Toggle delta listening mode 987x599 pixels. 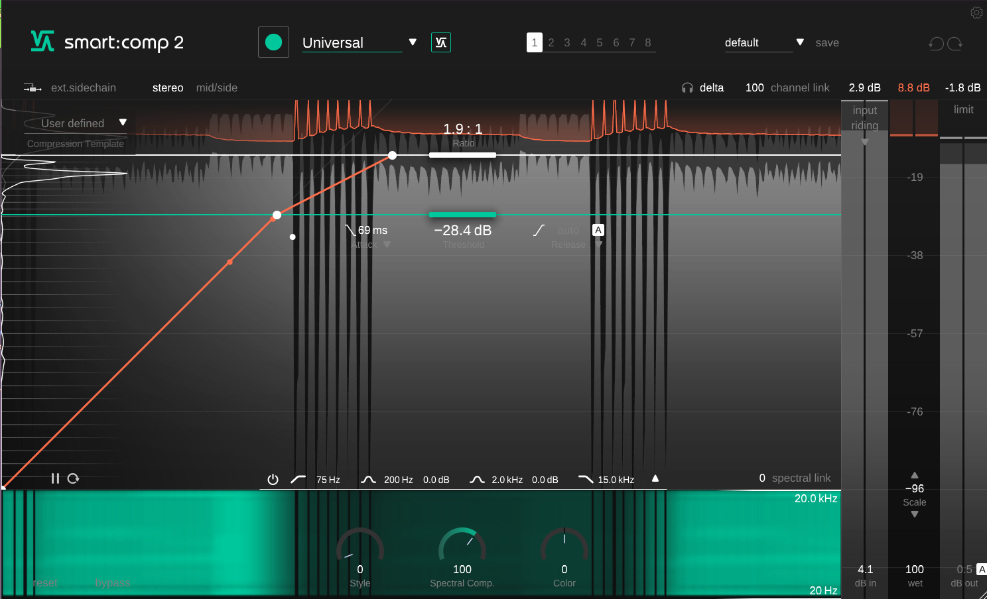point(712,88)
